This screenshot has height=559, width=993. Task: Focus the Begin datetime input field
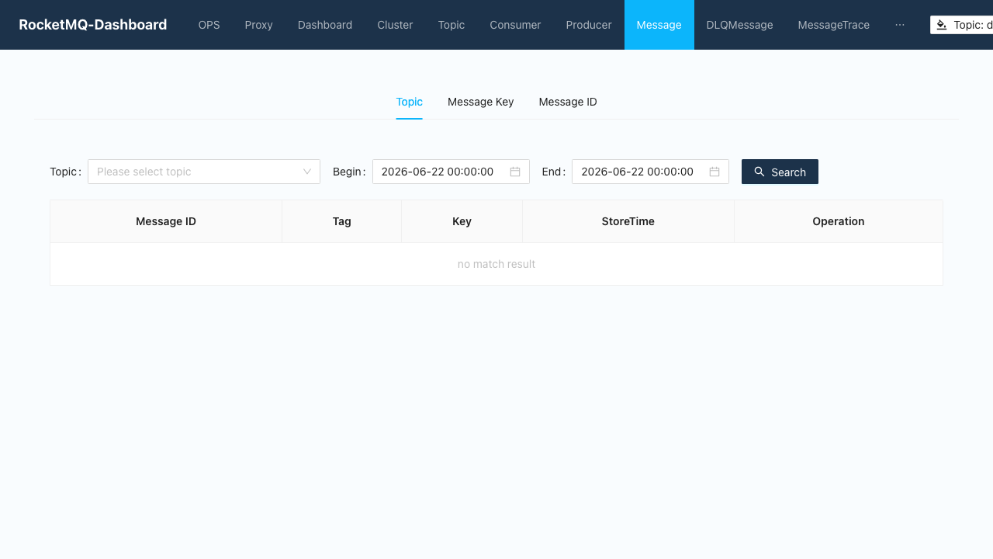pos(451,172)
